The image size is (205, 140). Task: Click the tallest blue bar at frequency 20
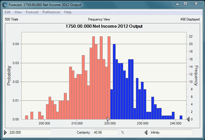(x=114, y=82)
